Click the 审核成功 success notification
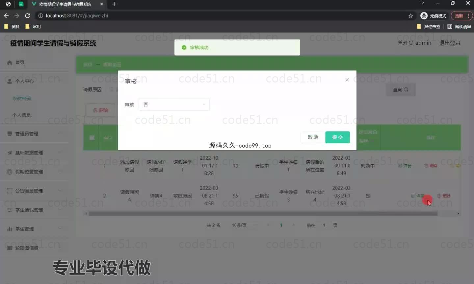 237,47
